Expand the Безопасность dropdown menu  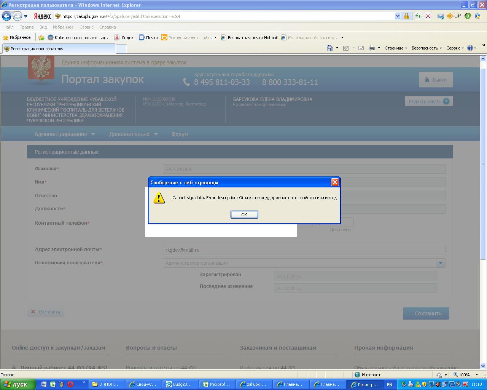click(427, 48)
